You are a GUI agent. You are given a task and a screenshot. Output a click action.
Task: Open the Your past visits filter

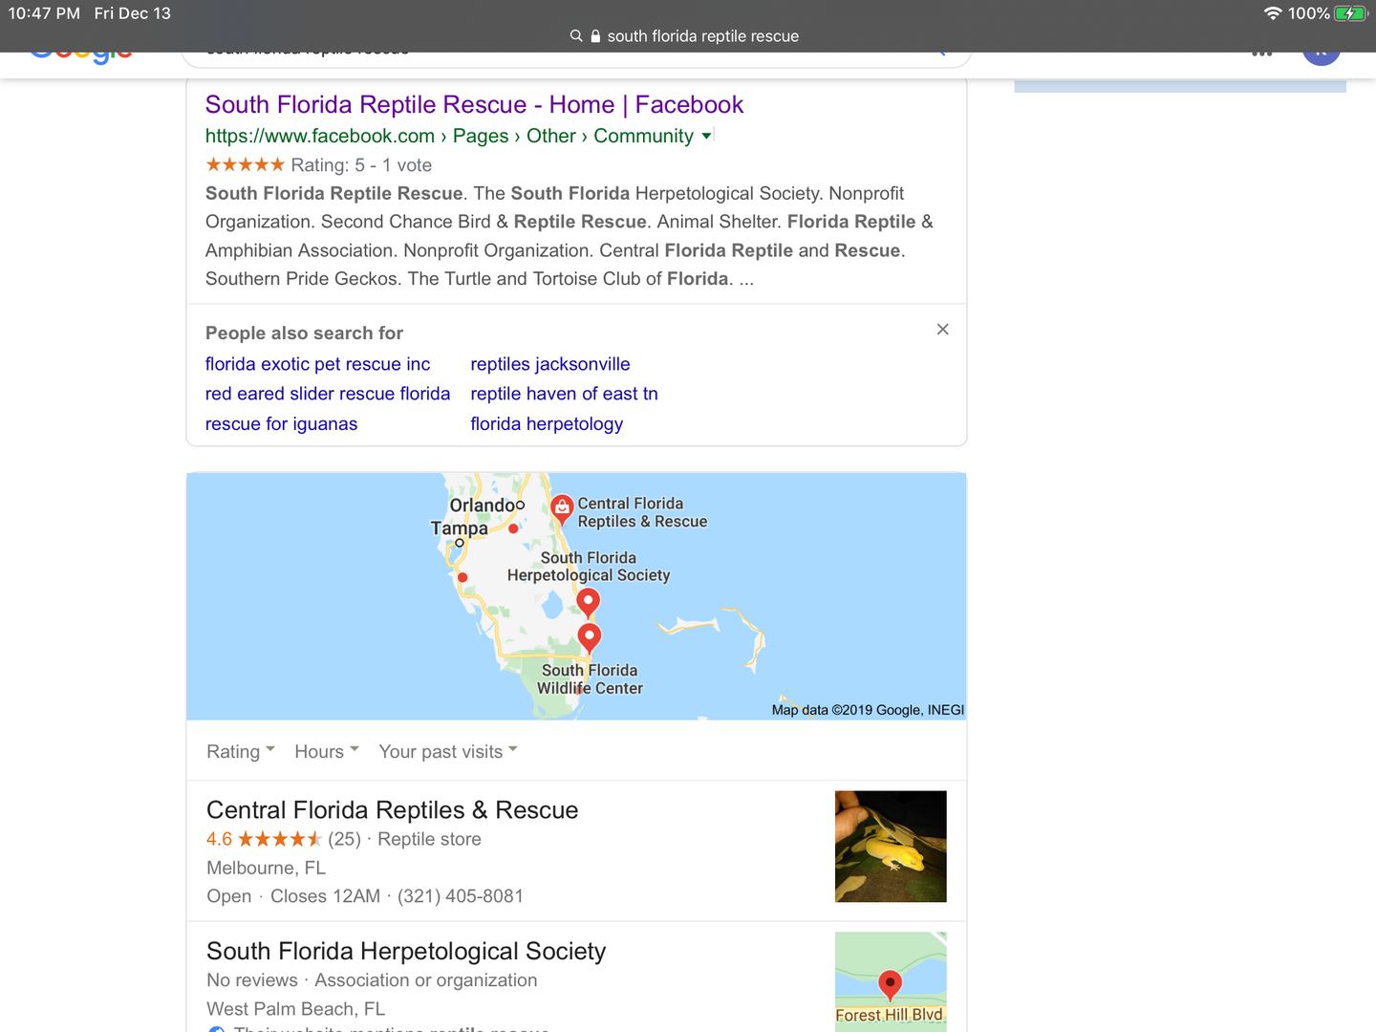coord(447,752)
